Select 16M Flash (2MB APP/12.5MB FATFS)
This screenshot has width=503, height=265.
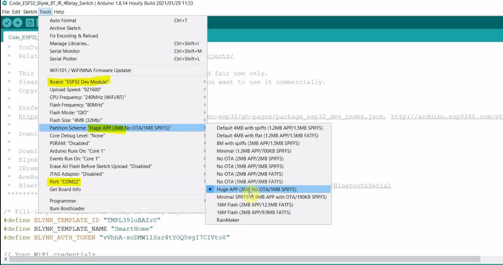click(268, 205)
